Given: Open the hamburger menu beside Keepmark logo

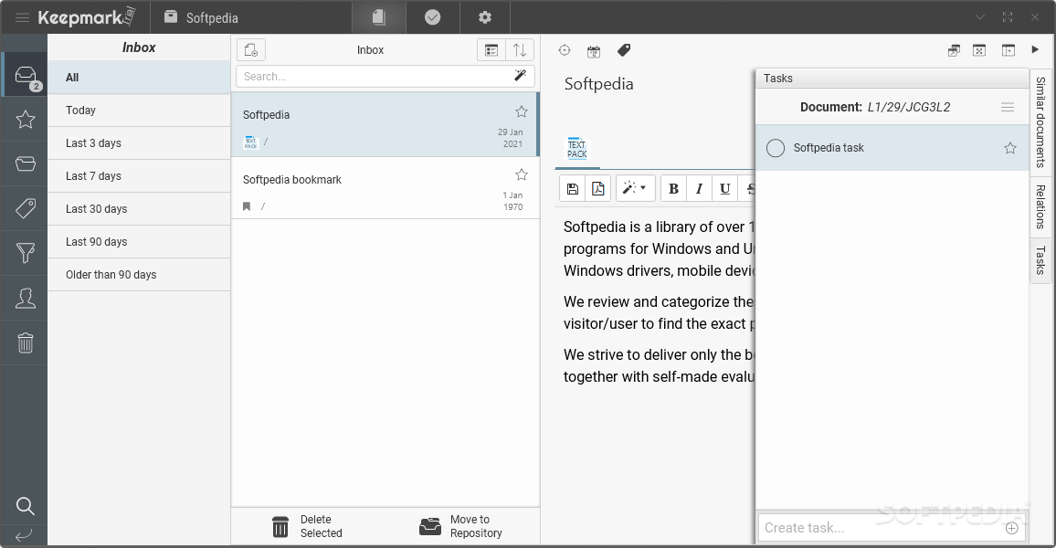Looking at the screenshot, I should [22, 17].
